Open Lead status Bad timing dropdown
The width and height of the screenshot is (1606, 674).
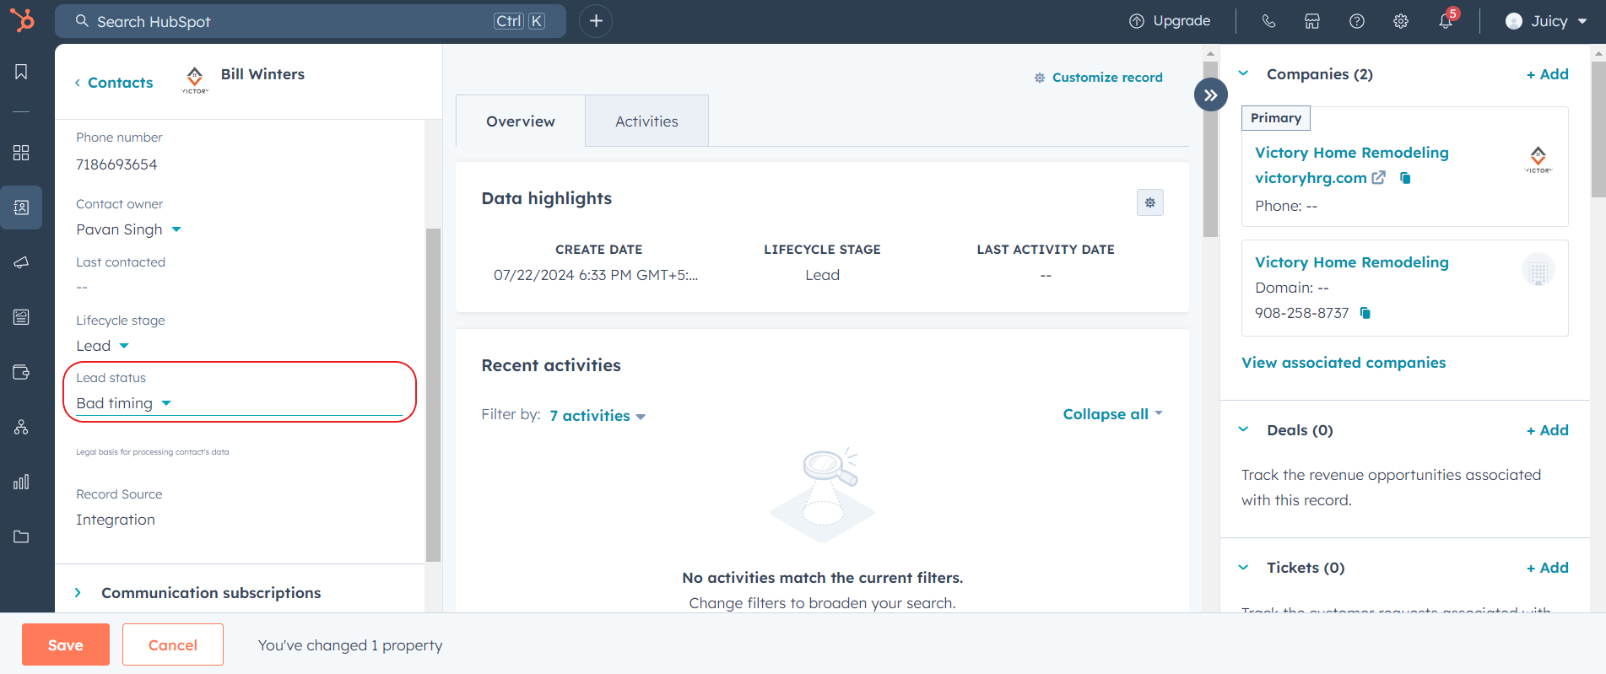(124, 403)
